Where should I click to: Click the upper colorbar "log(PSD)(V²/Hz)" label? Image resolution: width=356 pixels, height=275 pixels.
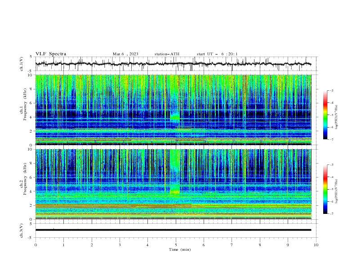click(336, 117)
